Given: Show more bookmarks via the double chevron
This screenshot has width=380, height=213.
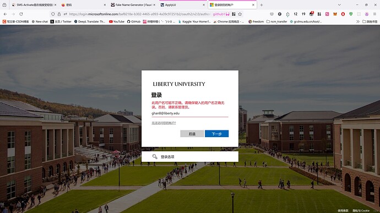Looking at the screenshot, I should click(x=358, y=21).
